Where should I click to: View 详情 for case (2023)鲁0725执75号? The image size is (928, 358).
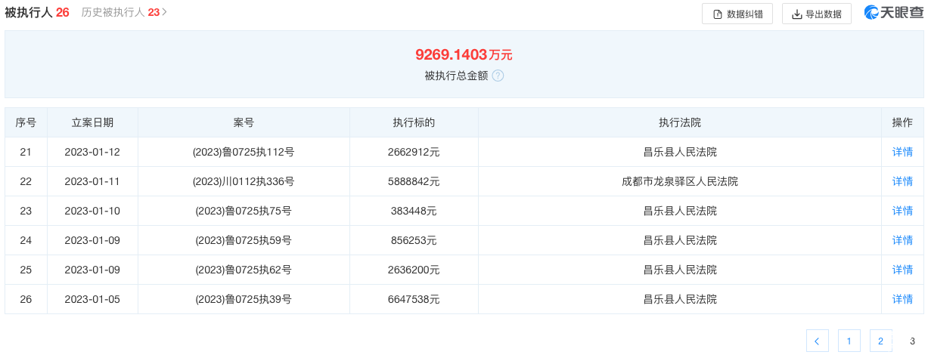pyautogui.click(x=902, y=211)
